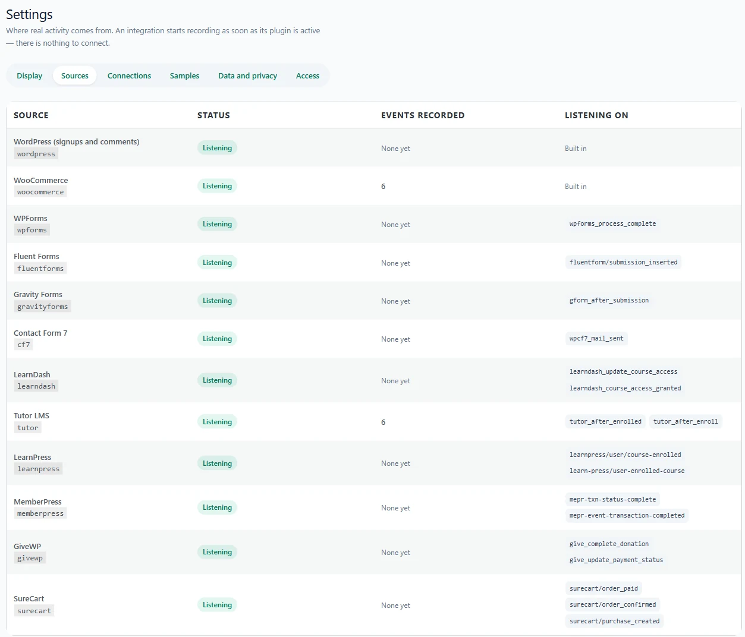Click the fluentforms slug code label
Viewport: 745px width, 637px height.
click(40, 269)
